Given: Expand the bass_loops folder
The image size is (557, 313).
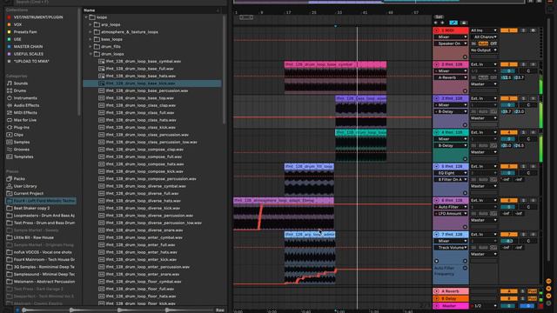Looking at the screenshot, I should (91, 39).
